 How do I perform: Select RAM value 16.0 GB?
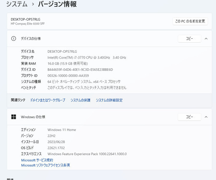[67, 64]
